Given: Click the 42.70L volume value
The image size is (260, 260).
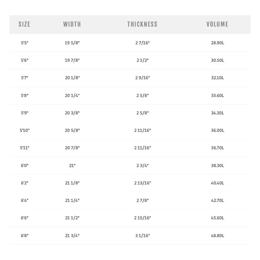Looking at the screenshot, I should pyautogui.click(x=218, y=200).
